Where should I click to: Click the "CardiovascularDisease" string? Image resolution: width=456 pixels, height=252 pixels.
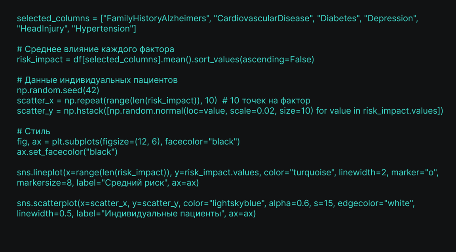tap(263, 18)
